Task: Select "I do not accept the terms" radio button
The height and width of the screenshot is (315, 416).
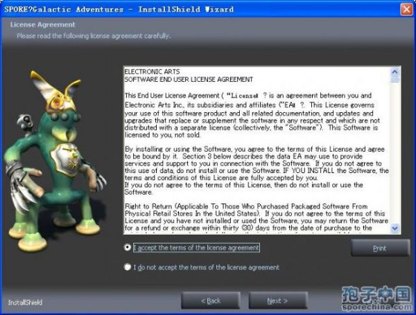Action: coord(128,267)
